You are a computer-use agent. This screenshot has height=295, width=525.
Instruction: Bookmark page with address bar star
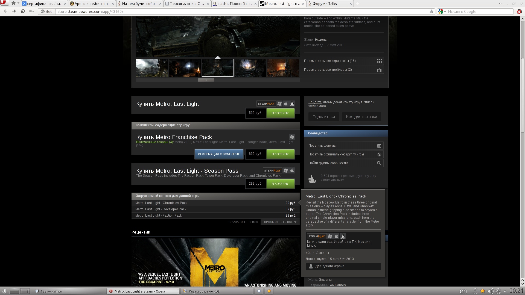click(431, 11)
